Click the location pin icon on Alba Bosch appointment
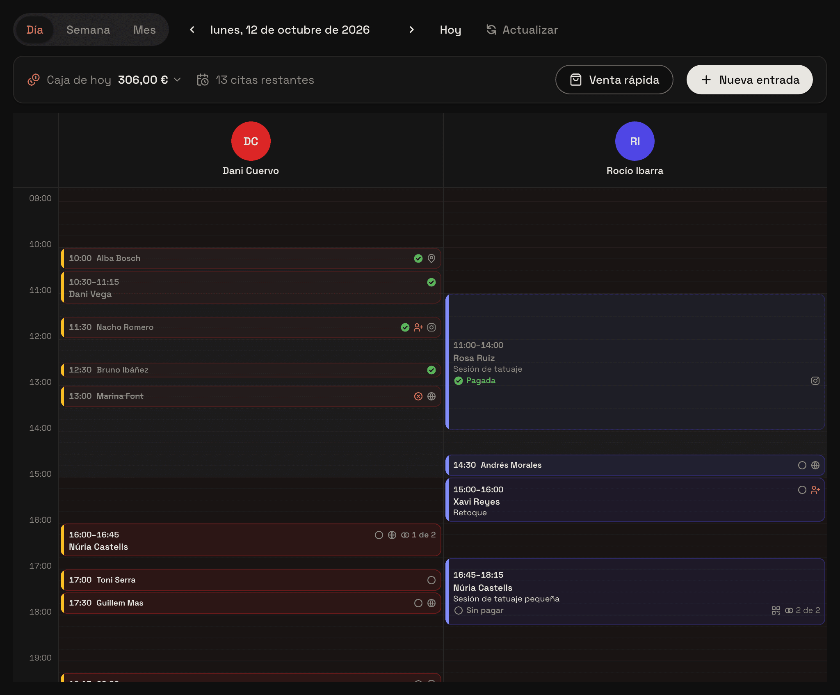Viewport: 840px width, 695px height. [x=431, y=258]
